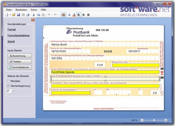175x126 pixels.
Task: Expand the undo history dropdown arrow
Action: (52, 15)
